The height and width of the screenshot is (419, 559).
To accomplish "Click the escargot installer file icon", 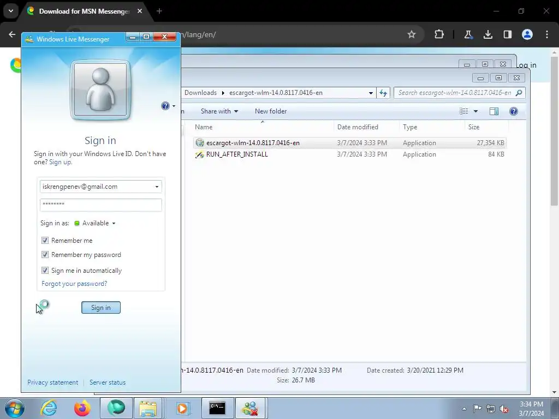I will 200,143.
